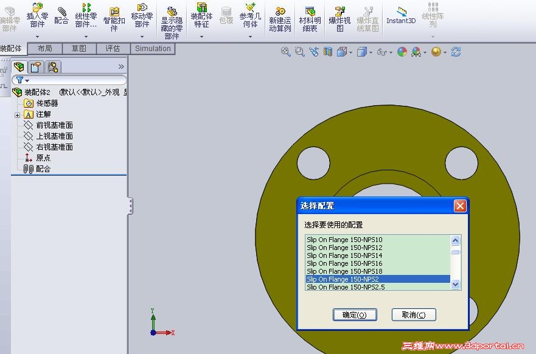Click Previous View icon in view toolbar
The height and width of the screenshot is (354, 536).
[x=314, y=52]
